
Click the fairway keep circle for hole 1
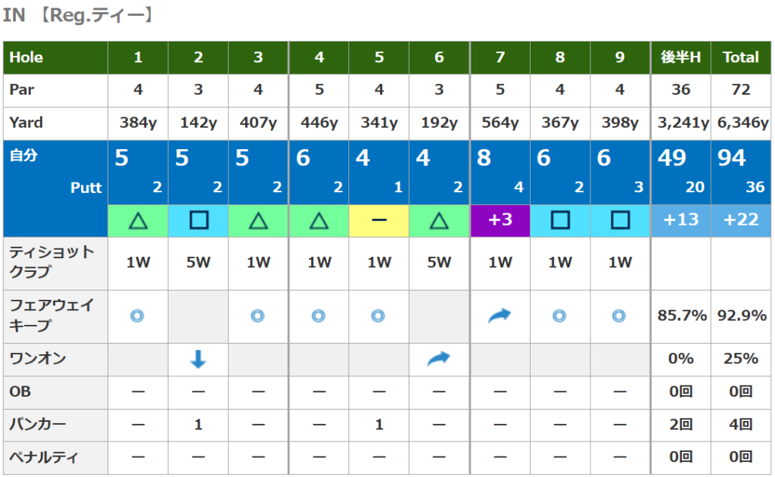point(137,316)
